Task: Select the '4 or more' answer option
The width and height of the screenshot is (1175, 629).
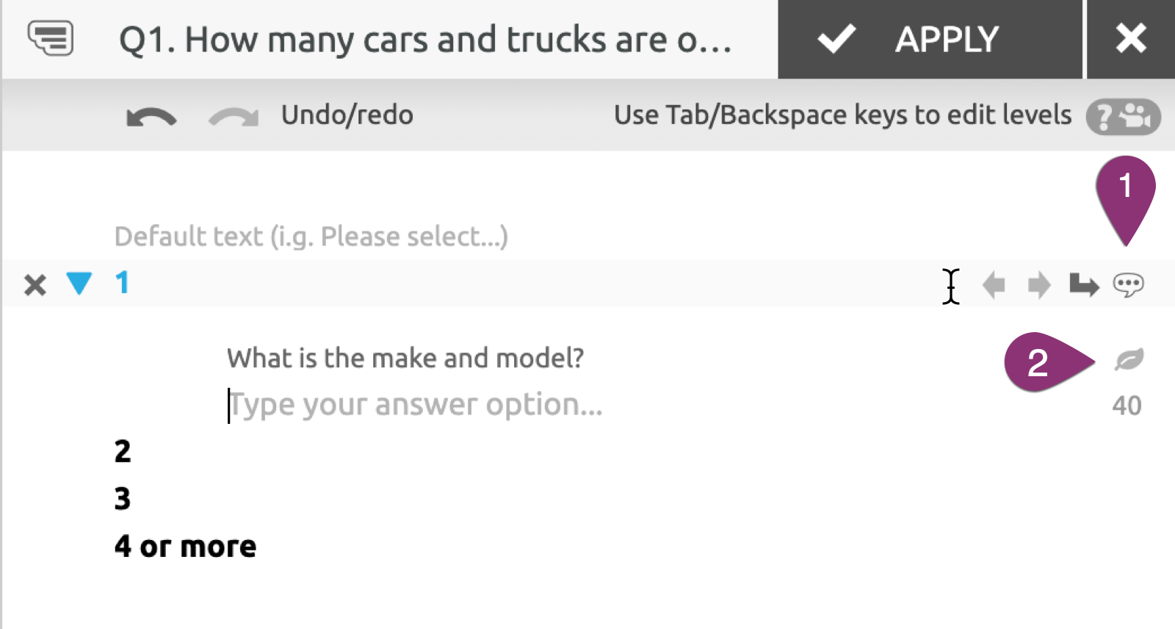Action: [x=185, y=547]
